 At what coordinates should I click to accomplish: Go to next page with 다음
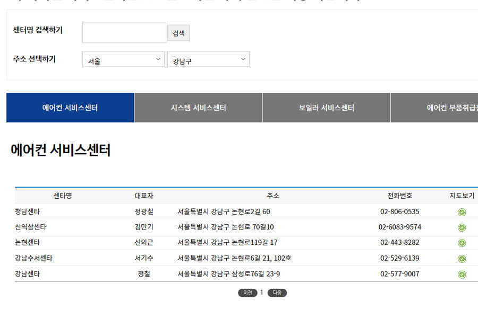pyautogui.click(x=277, y=293)
